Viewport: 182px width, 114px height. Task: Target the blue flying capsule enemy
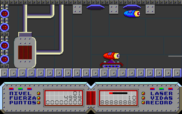132,13
